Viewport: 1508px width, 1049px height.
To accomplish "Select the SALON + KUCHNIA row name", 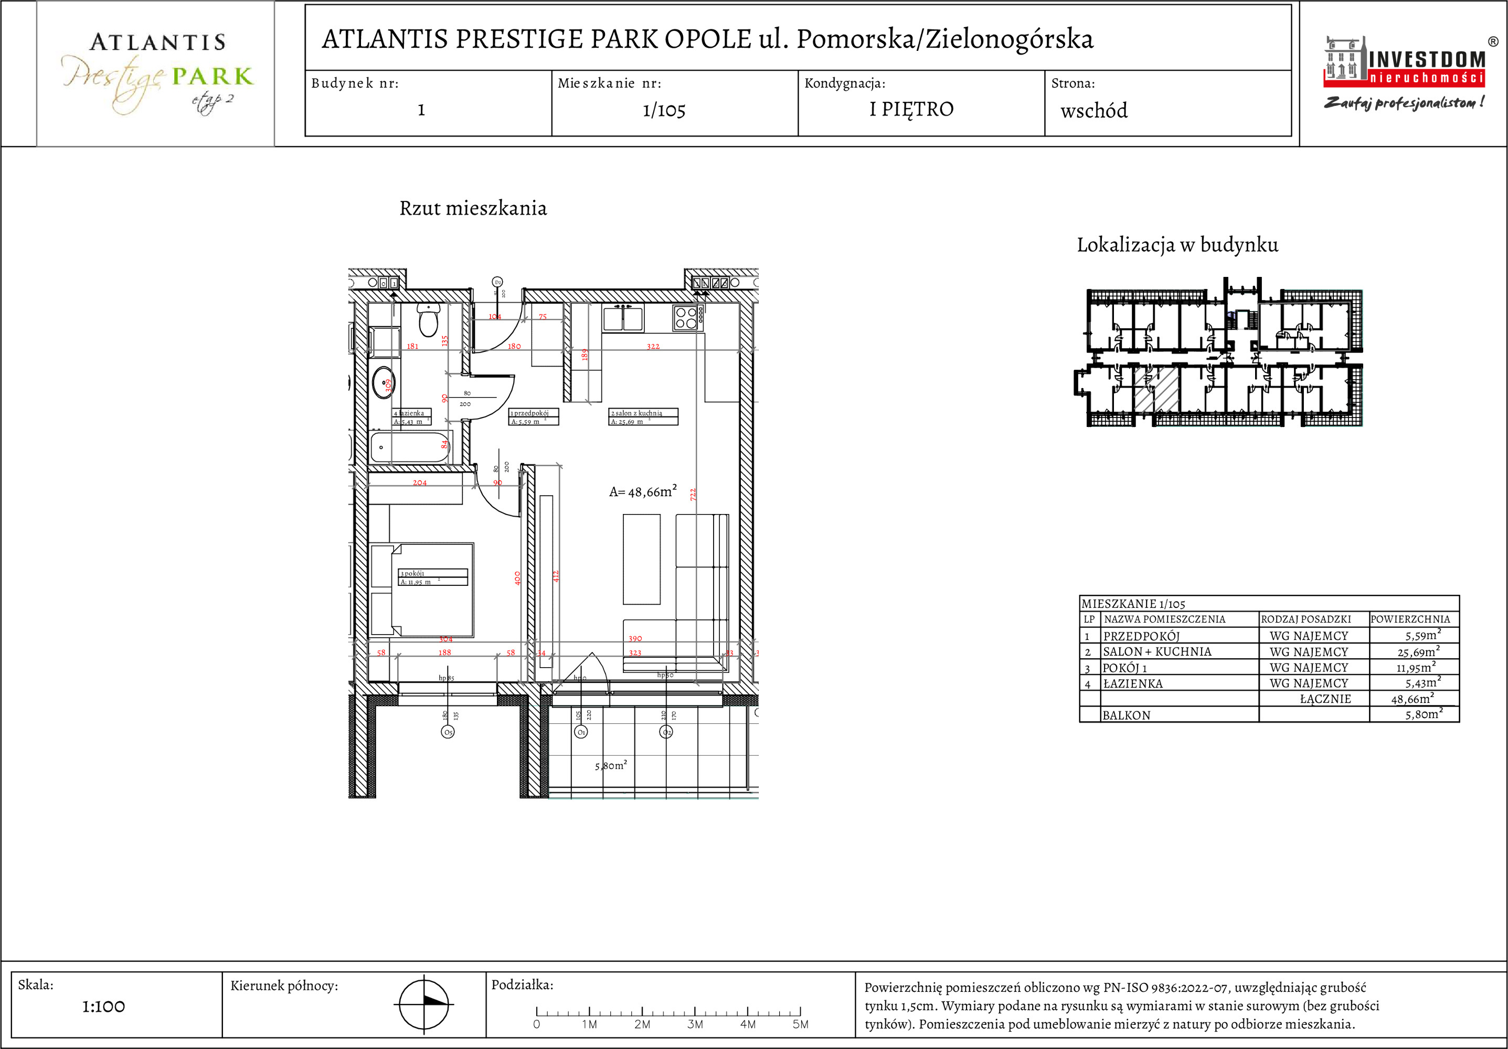I will pos(1157,652).
